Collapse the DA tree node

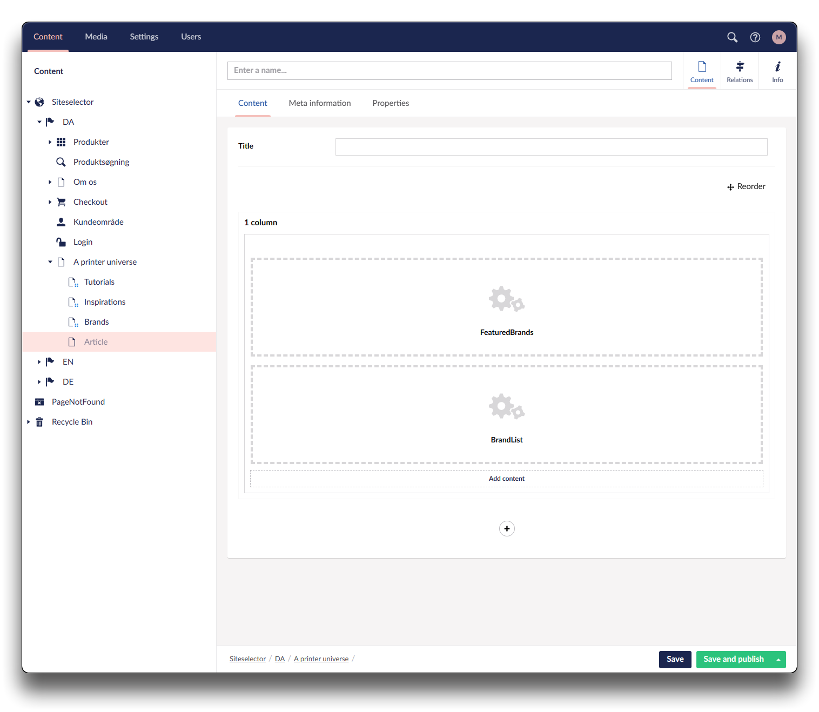39,122
